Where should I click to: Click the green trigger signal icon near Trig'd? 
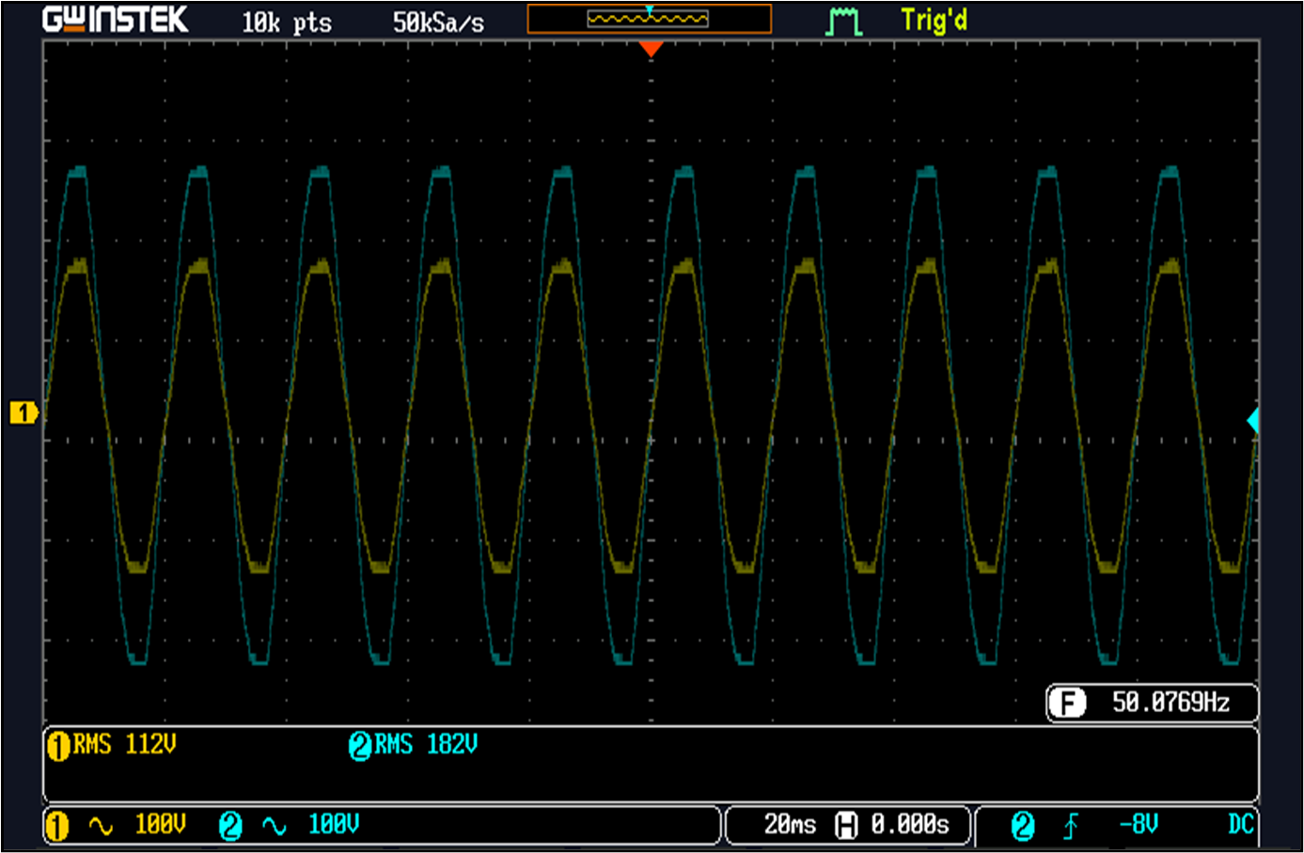coord(844,19)
